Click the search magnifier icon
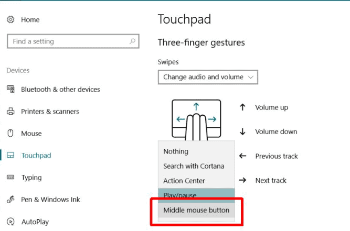 (x=133, y=41)
